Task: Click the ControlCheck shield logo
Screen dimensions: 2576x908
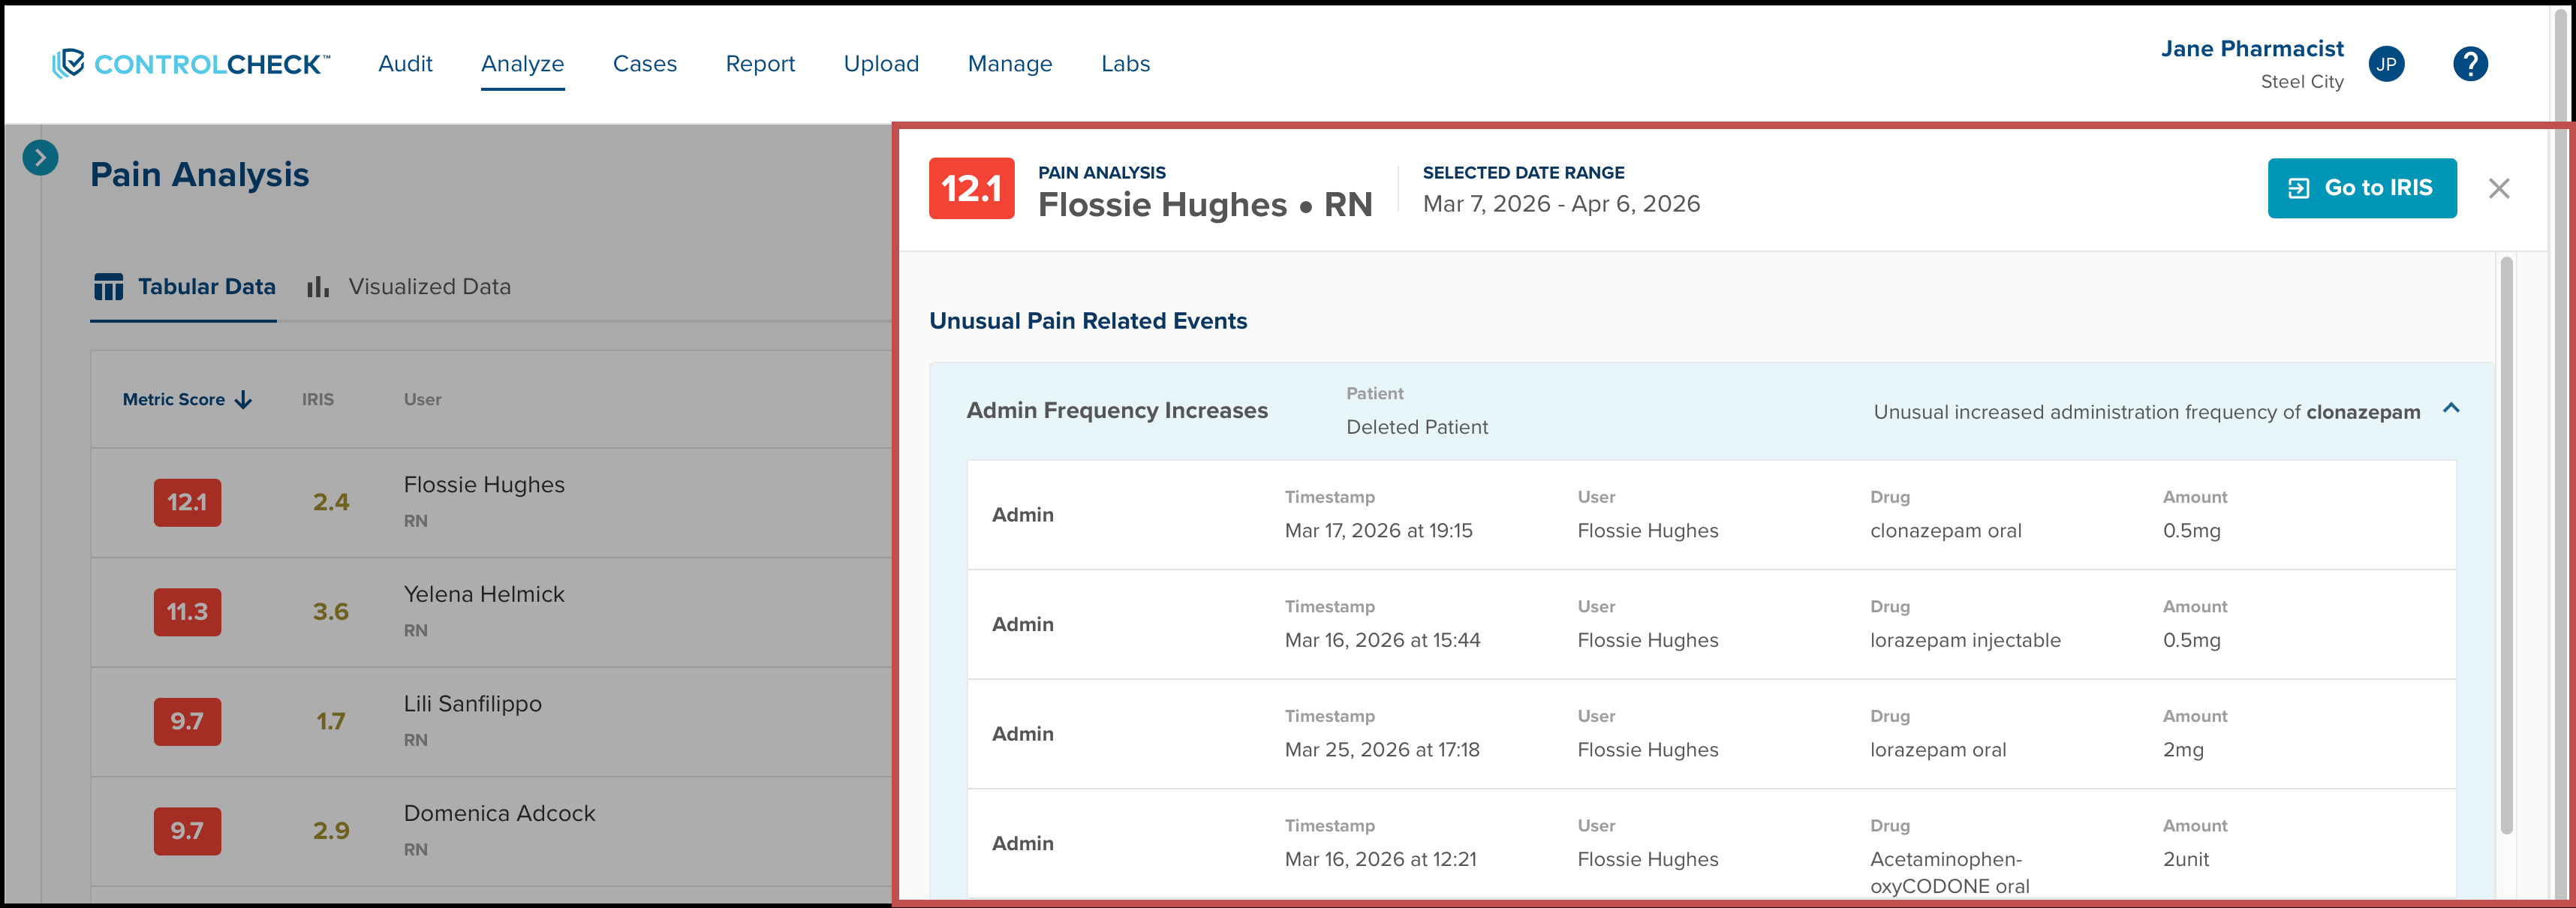Action: (x=68, y=64)
